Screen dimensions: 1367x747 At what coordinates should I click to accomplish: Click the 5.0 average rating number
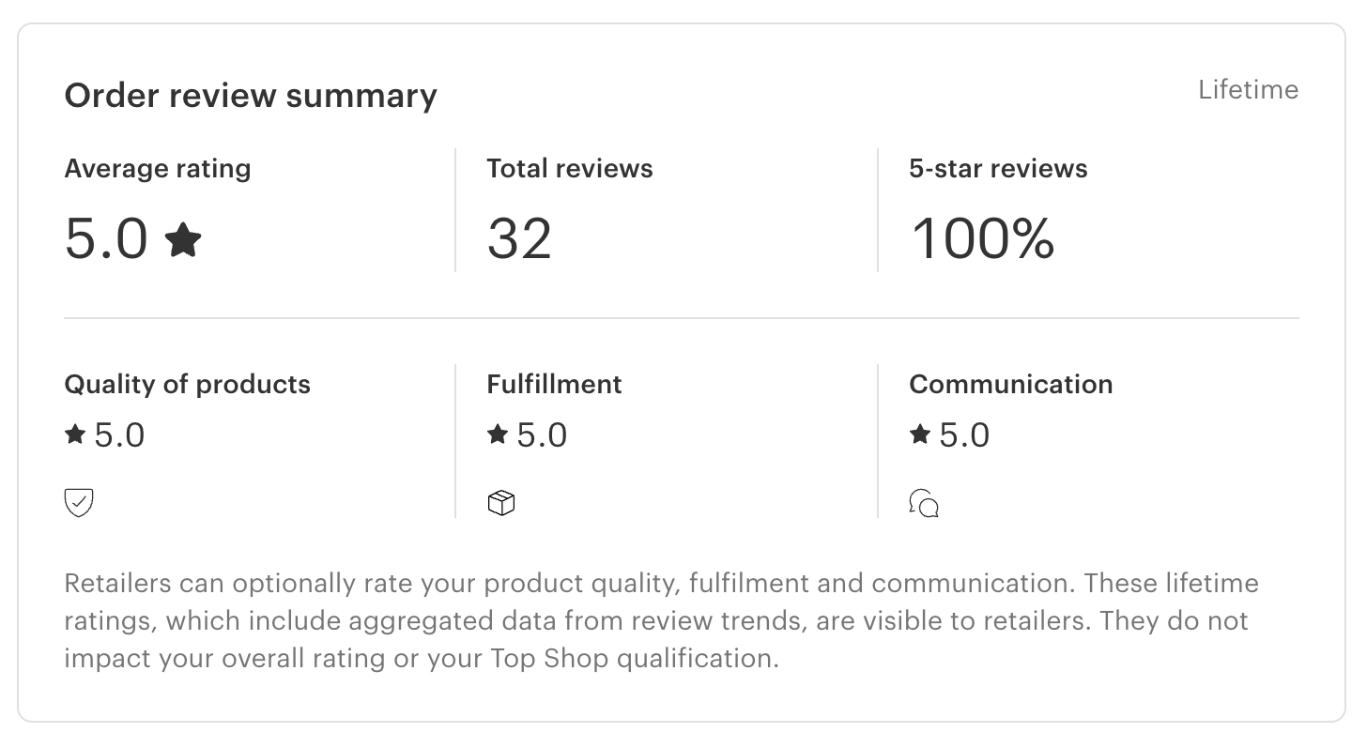point(106,239)
